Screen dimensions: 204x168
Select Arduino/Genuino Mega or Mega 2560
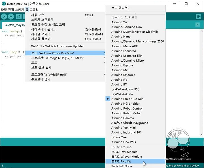[135, 41]
